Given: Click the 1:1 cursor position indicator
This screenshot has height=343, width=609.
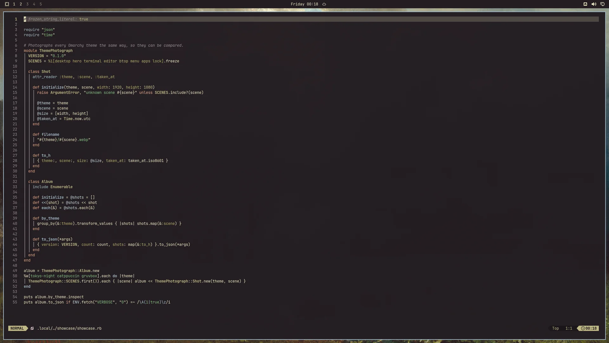Looking at the screenshot, I should coord(569,328).
